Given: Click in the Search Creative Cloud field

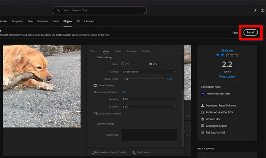Looking at the screenshot, I should point(99,10).
